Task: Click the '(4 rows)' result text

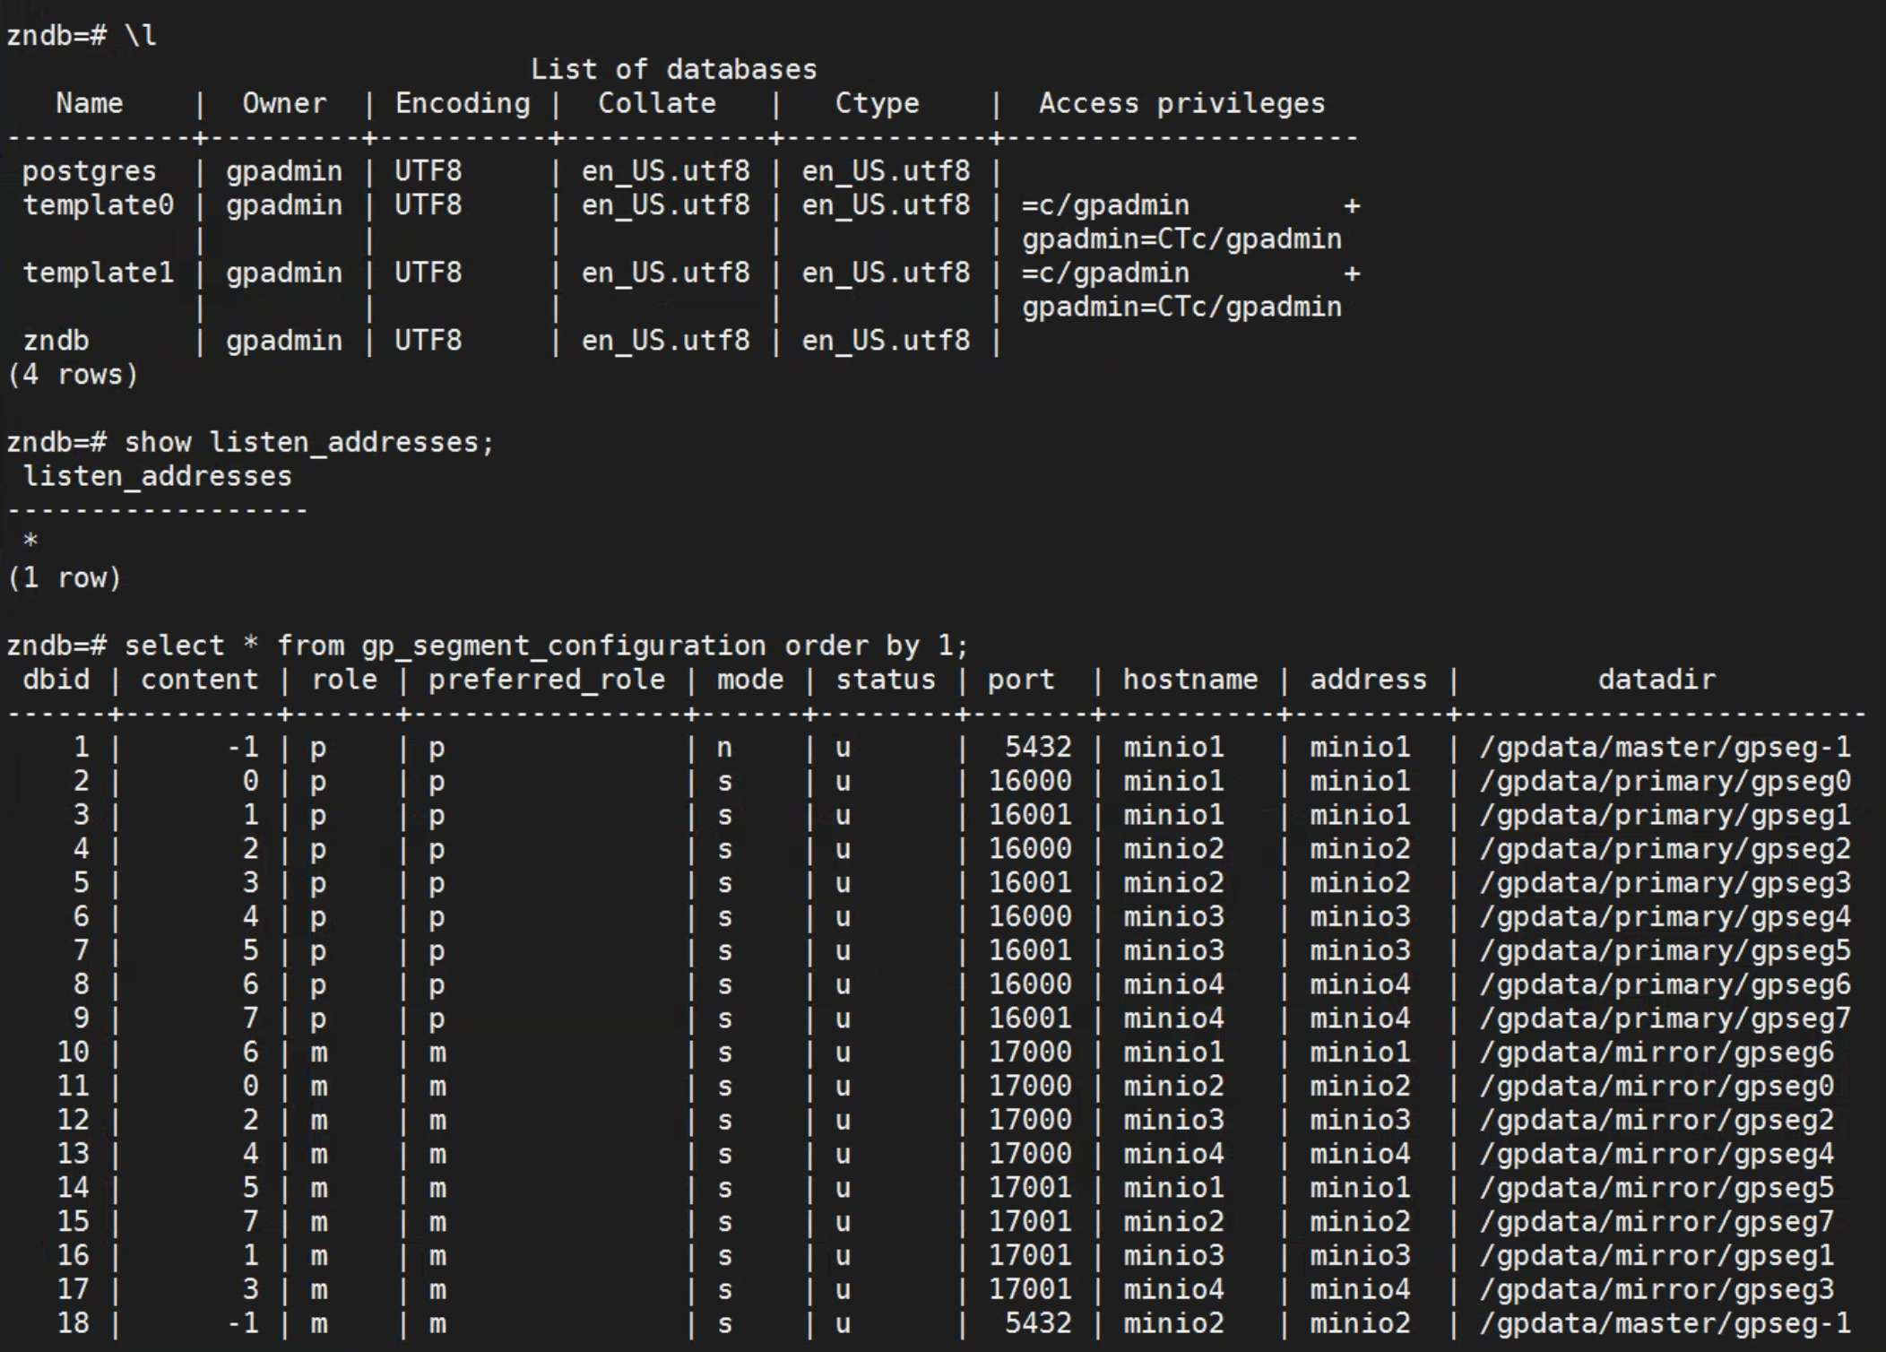Action: 73,375
